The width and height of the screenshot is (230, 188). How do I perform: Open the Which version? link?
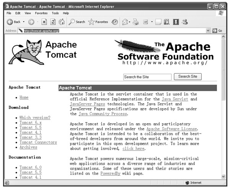(35, 118)
